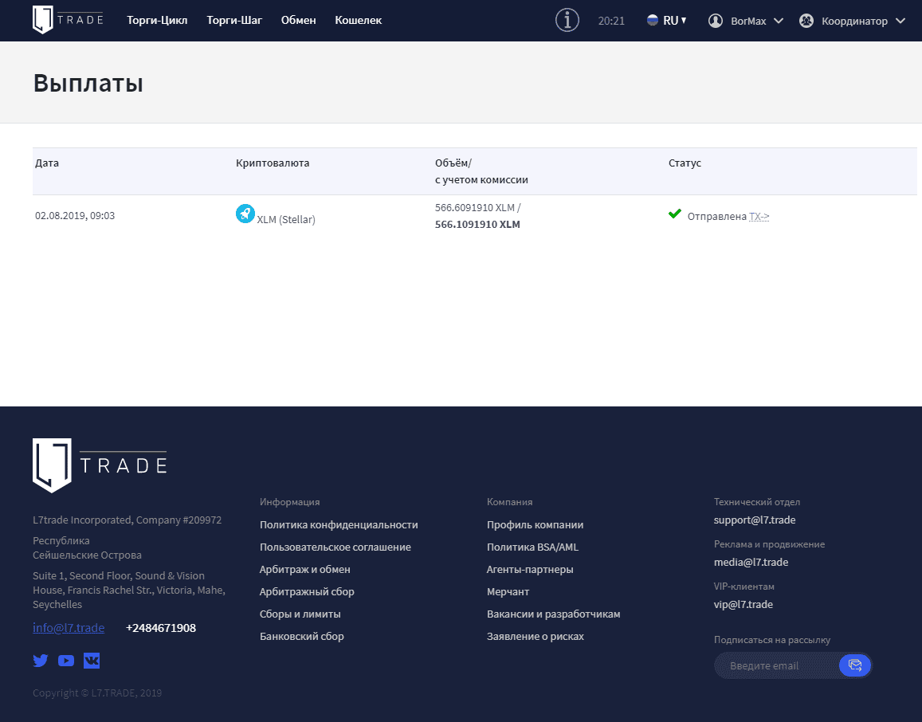Open Пользовательское соглашение link

pos(335,547)
